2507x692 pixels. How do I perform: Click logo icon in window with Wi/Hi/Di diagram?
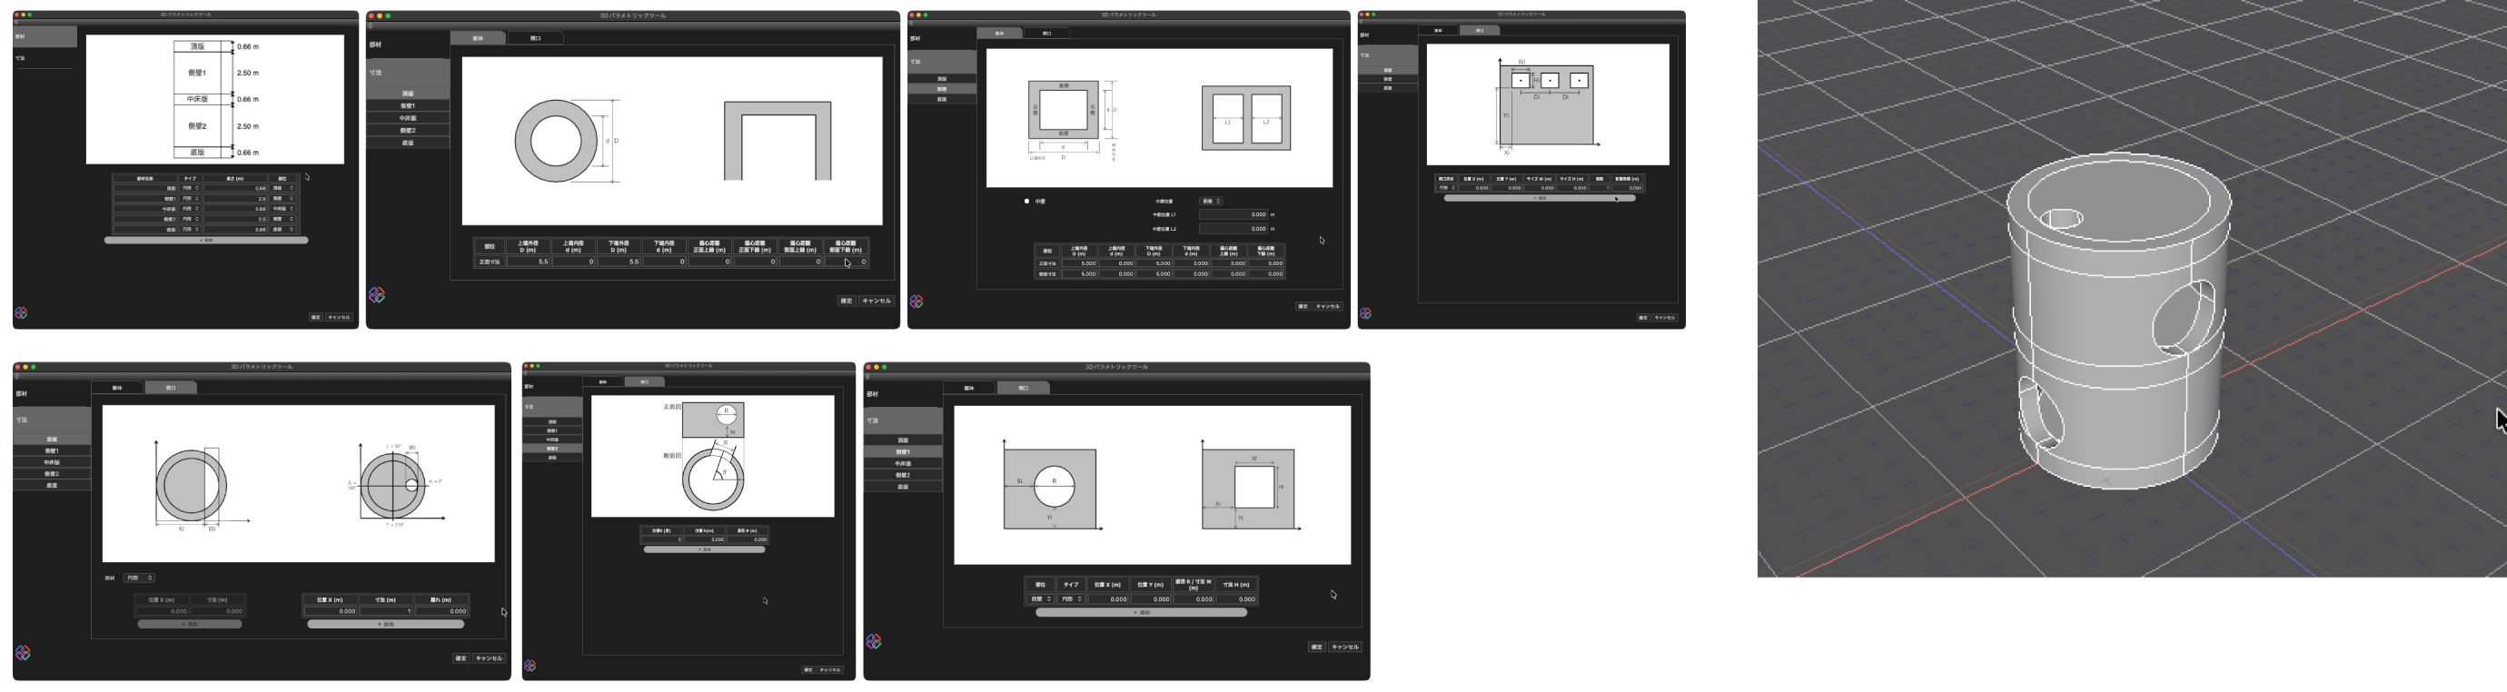coord(1365,313)
